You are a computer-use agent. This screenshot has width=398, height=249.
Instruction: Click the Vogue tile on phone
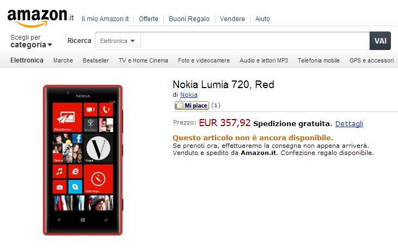(x=98, y=148)
